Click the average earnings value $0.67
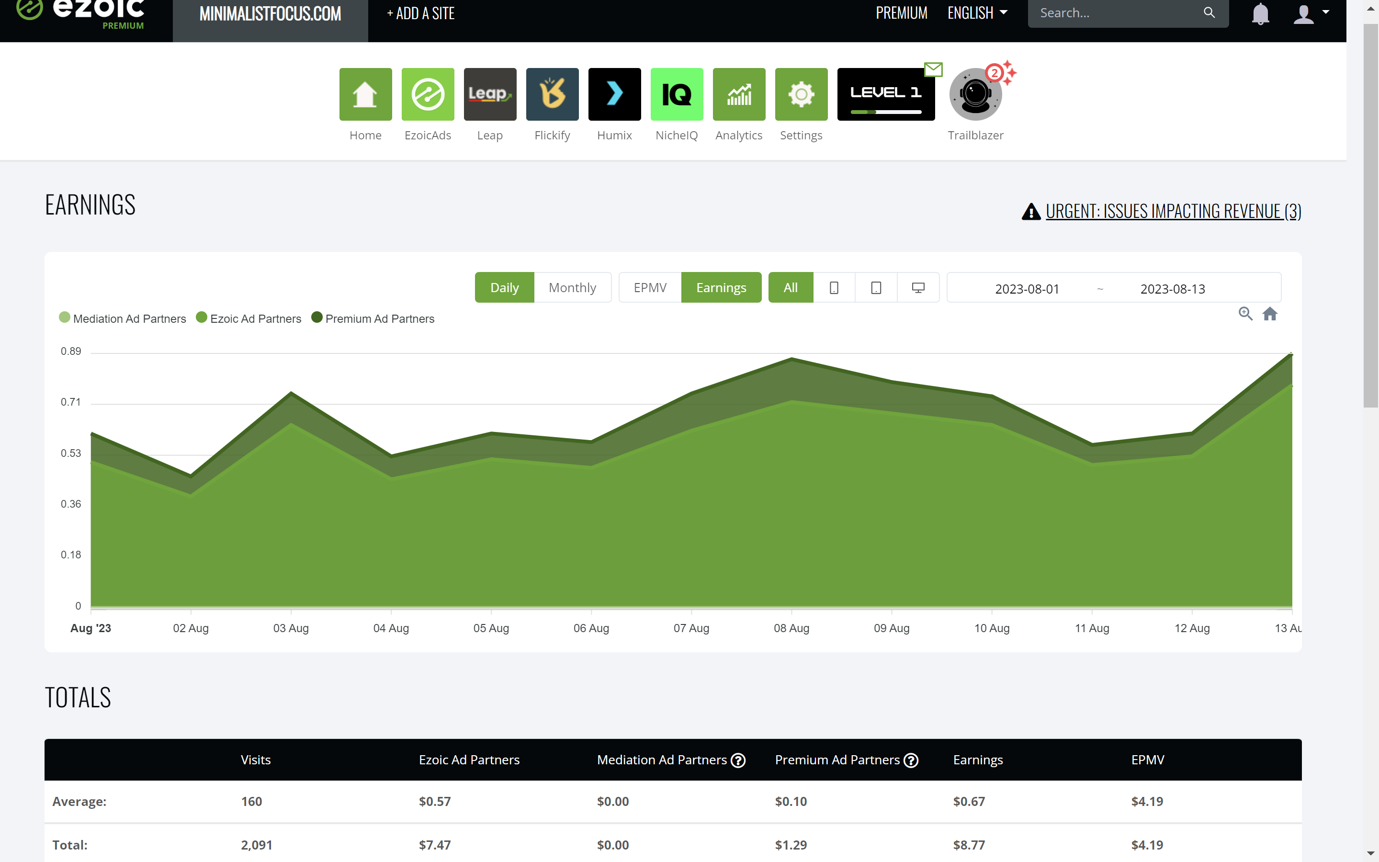 [969, 801]
